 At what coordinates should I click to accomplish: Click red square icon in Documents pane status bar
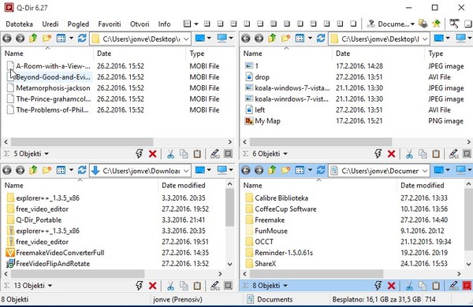(467, 286)
